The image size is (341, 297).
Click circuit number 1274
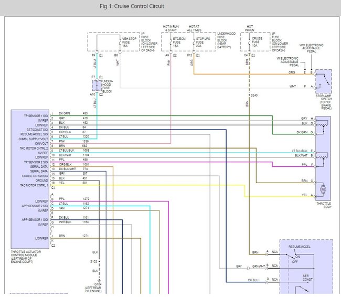tap(86, 208)
